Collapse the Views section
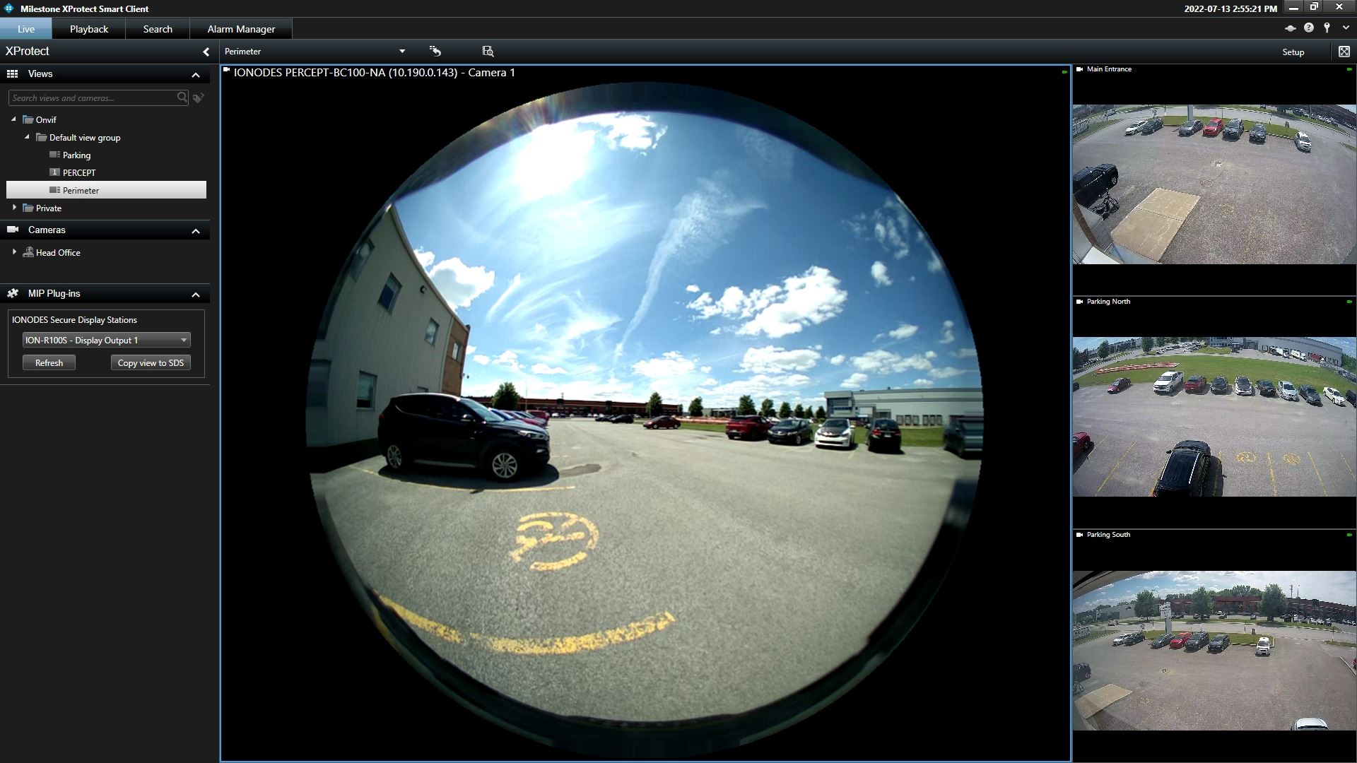 (x=196, y=75)
